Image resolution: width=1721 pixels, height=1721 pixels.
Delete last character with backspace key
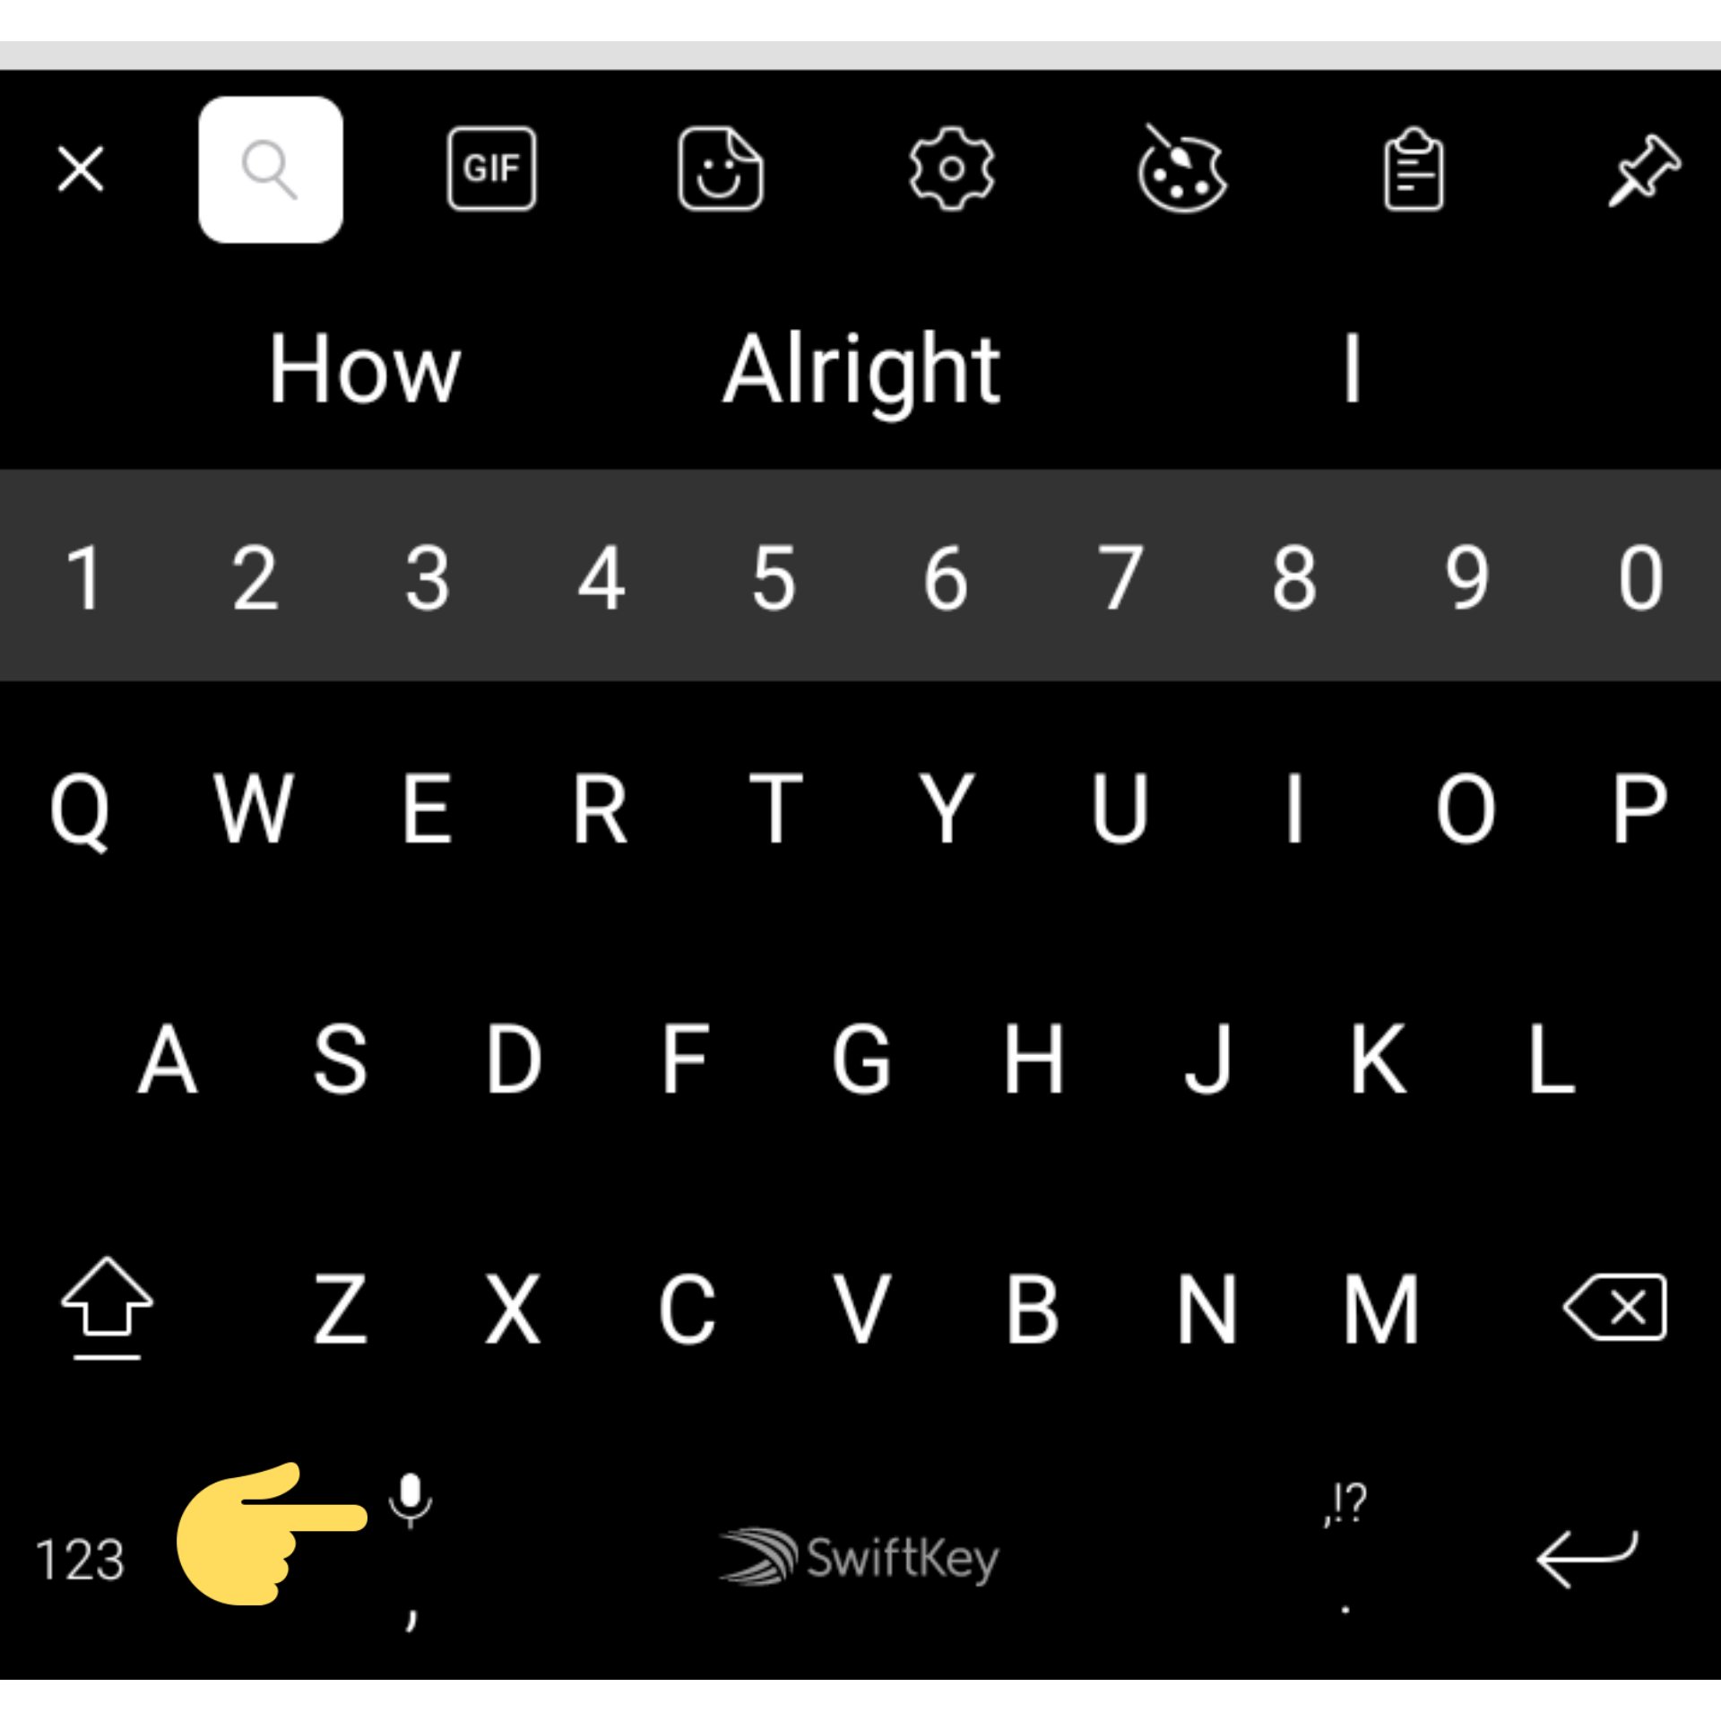pyautogui.click(x=1613, y=1307)
